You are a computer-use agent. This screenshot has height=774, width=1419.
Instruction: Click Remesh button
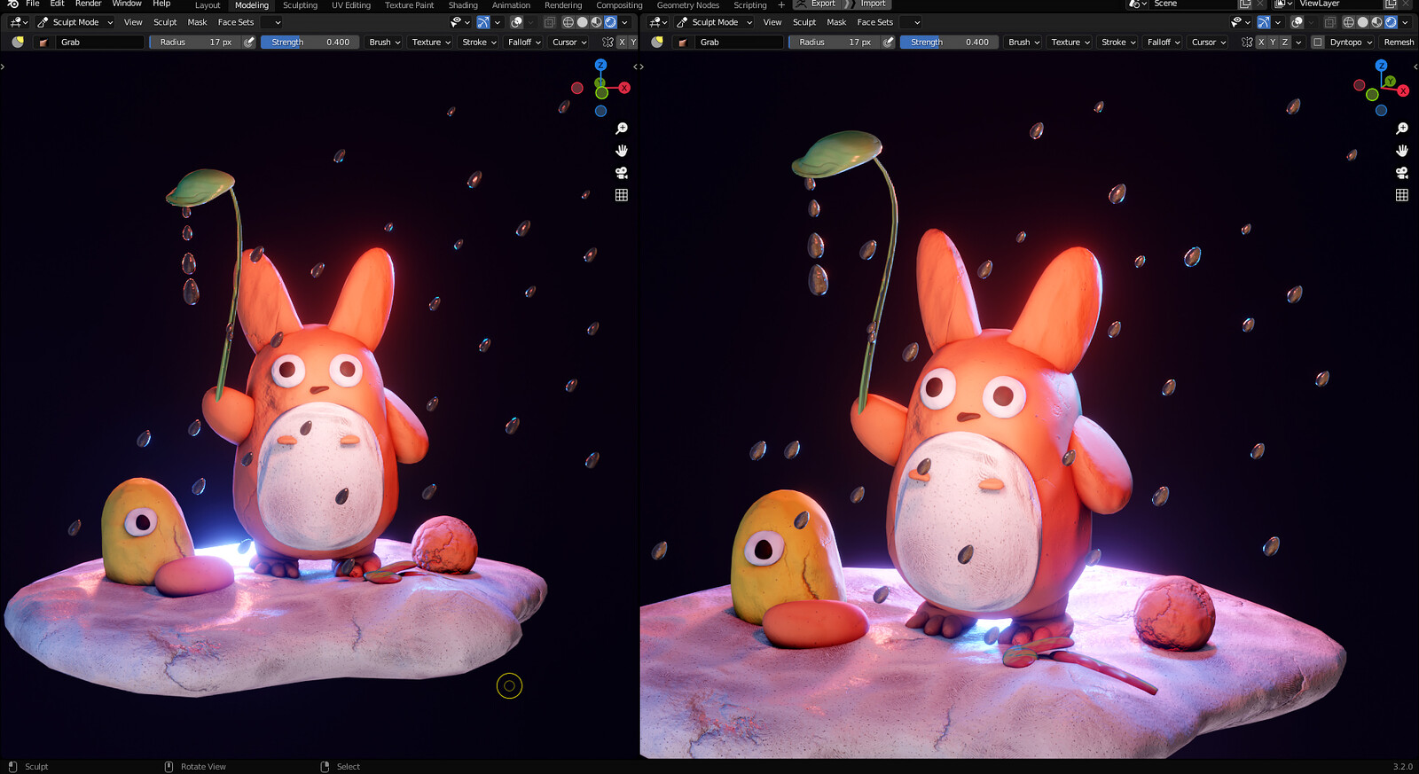click(1399, 42)
